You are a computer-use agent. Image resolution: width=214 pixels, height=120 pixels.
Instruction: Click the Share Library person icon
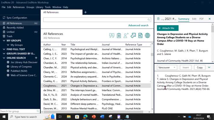coord(126,35)
